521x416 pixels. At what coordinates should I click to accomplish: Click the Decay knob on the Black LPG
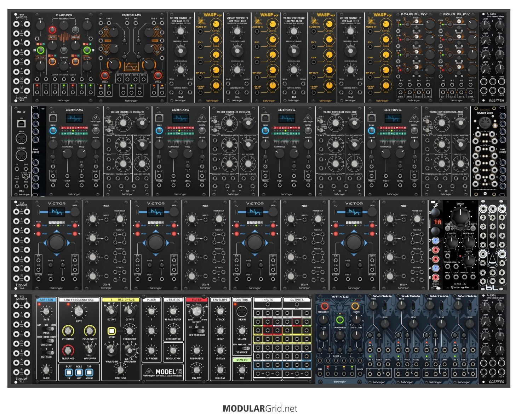point(469,261)
